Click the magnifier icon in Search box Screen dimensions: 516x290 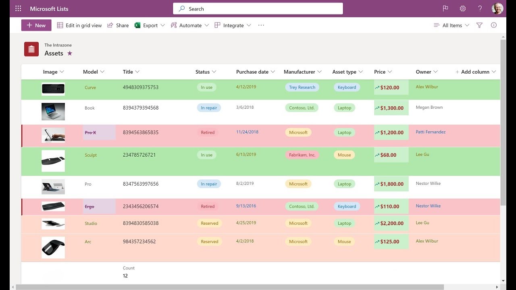tap(182, 8)
